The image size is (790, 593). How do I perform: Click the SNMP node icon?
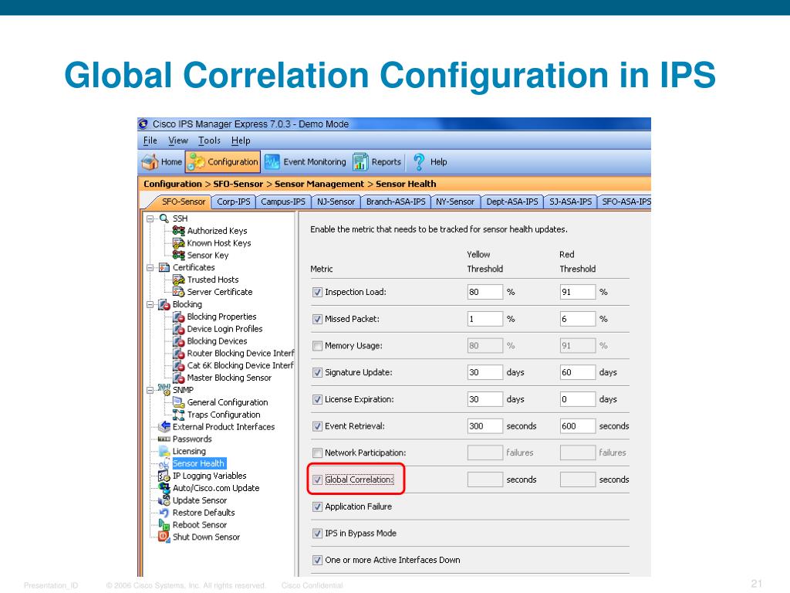click(x=164, y=389)
